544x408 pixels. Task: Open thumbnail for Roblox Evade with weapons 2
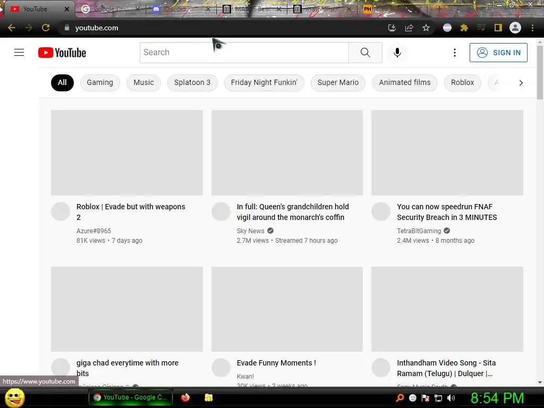[x=127, y=152]
